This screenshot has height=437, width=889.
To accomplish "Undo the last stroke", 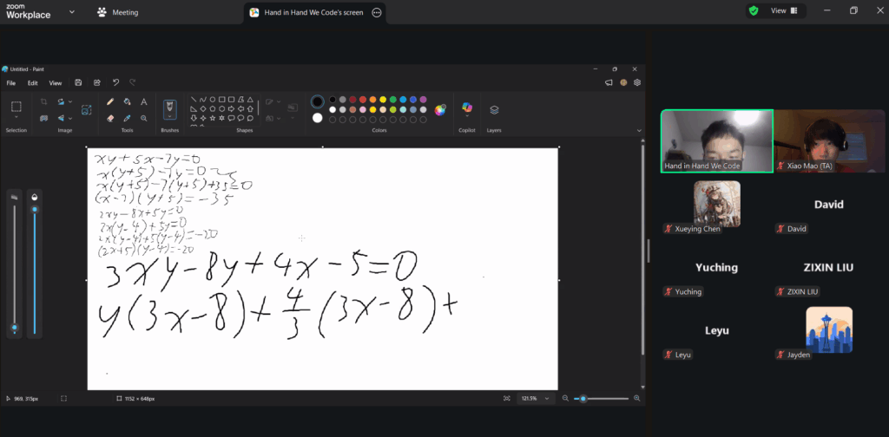I will click(115, 82).
